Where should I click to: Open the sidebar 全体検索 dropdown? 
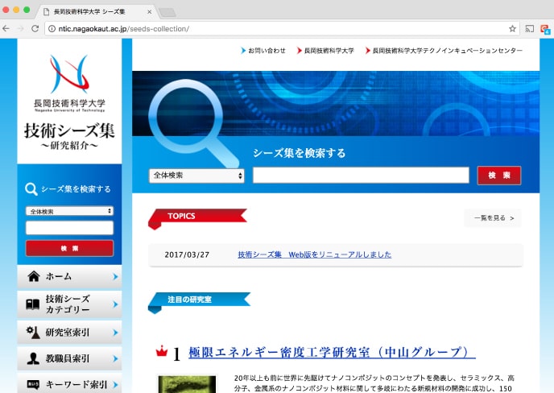click(69, 211)
